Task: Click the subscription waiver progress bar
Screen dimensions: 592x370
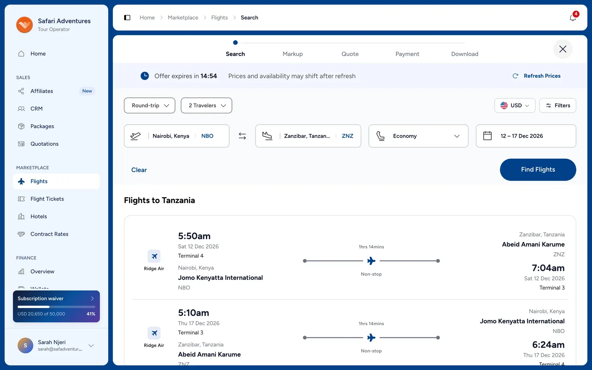Action: pos(56,307)
